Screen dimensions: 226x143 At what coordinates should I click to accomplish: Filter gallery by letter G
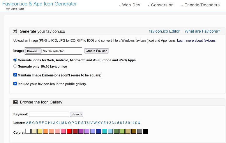tap(46, 123)
